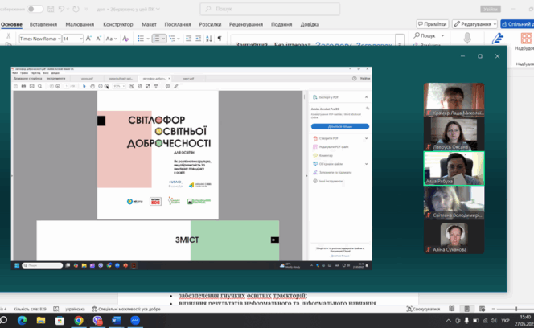This screenshot has width=534, height=328.
Task: Open Google Chrome from the taskbar
Action: tap(79, 320)
